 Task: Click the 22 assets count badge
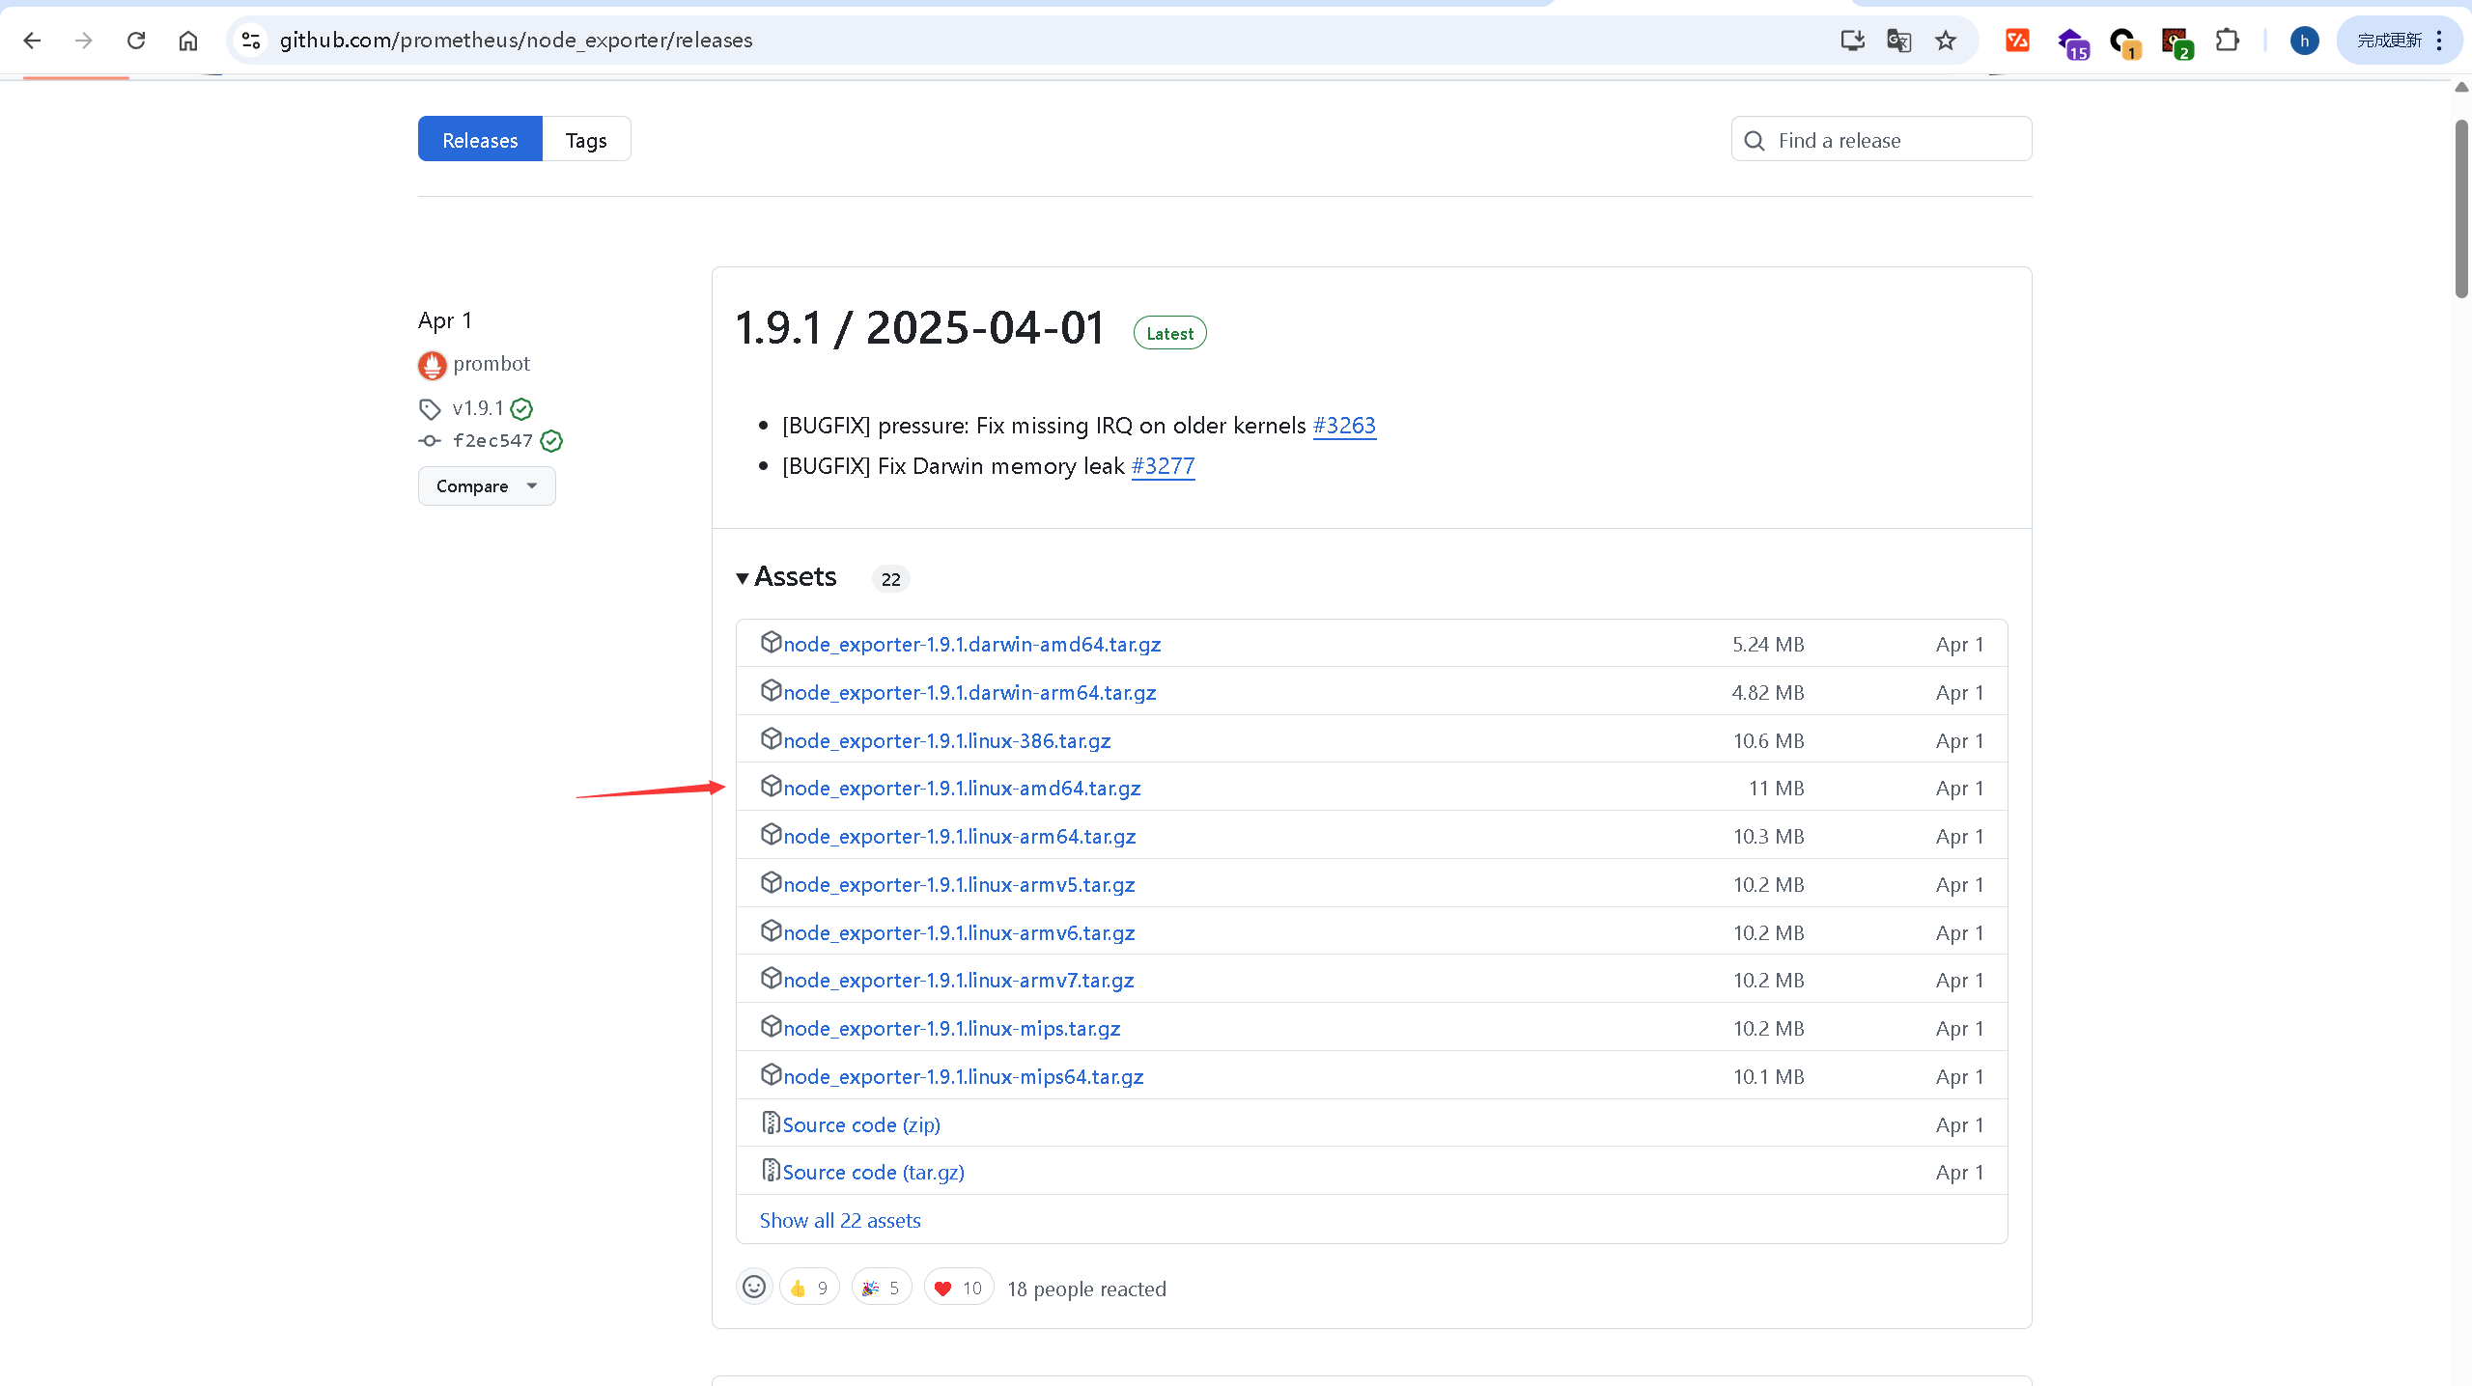[x=890, y=579]
